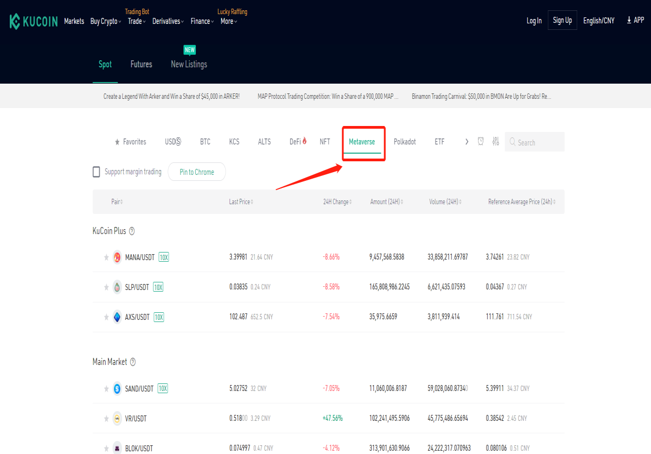Viewport: 651px width, 454px height.
Task: Expand the Buy Crypto menu
Action: tap(106, 21)
